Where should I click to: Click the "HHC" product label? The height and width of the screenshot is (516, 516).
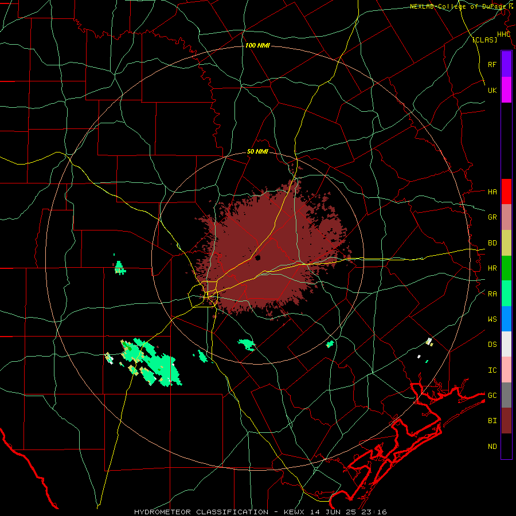click(503, 34)
